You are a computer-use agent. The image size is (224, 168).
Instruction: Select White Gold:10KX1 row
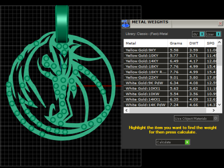pos(170,88)
